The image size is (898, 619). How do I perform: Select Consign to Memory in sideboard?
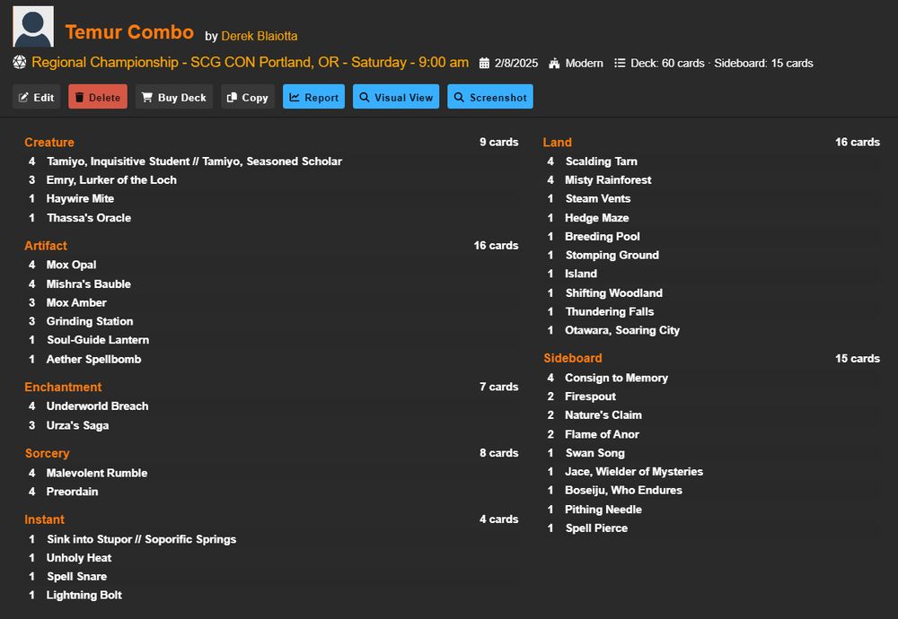616,378
